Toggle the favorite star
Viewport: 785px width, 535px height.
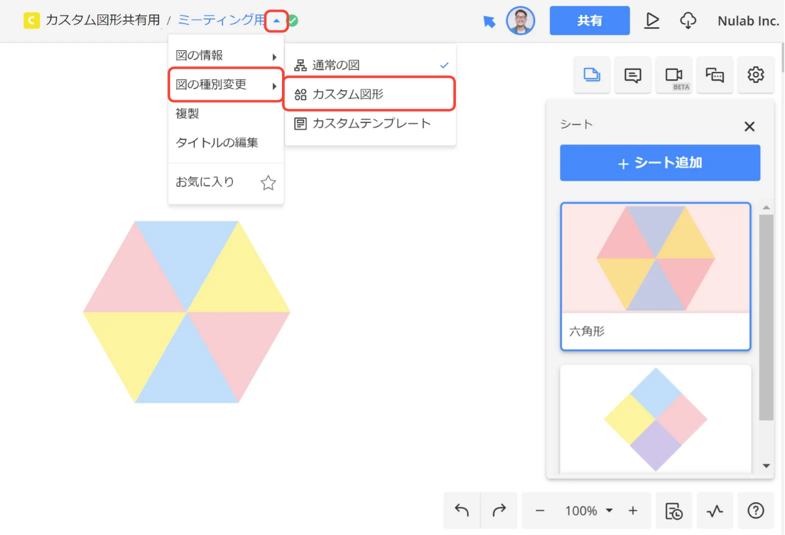click(268, 183)
